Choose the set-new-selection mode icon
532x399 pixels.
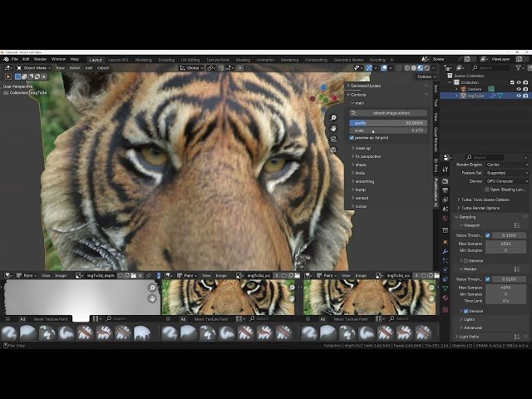pyautogui.click(x=18, y=76)
